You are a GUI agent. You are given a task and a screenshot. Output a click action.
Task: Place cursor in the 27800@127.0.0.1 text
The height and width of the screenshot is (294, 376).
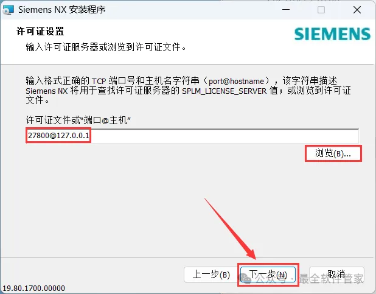pyautogui.click(x=58, y=136)
